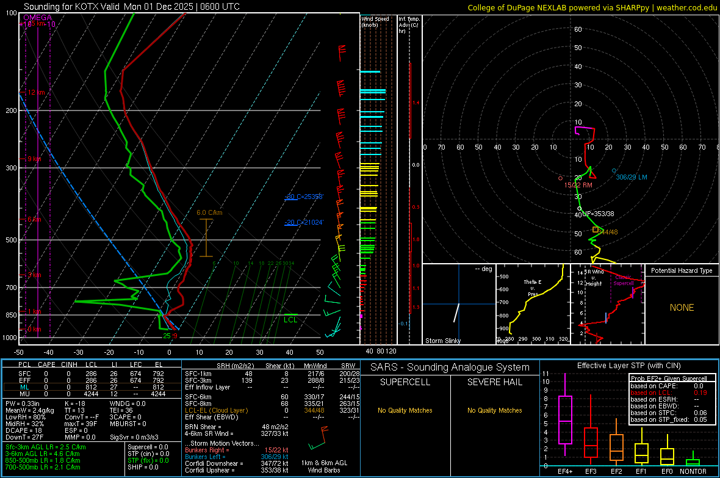The height and width of the screenshot is (478, 720).
Task: Click the 'SARS - Sounding Analogue System' heading
Action: click(x=450, y=368)
